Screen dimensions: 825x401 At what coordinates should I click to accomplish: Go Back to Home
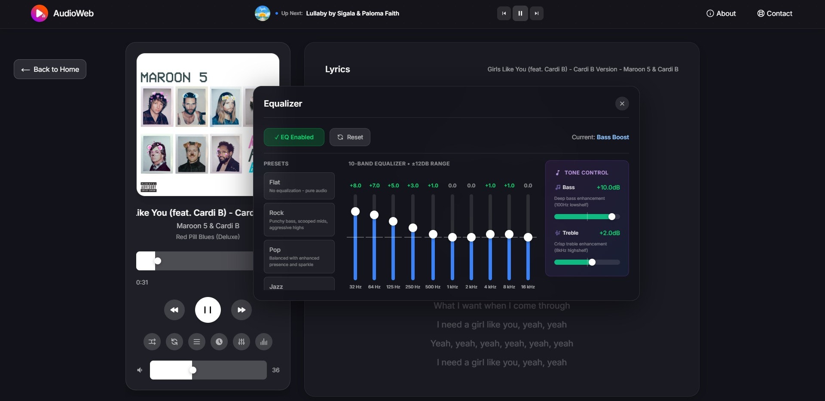point(50,69)
